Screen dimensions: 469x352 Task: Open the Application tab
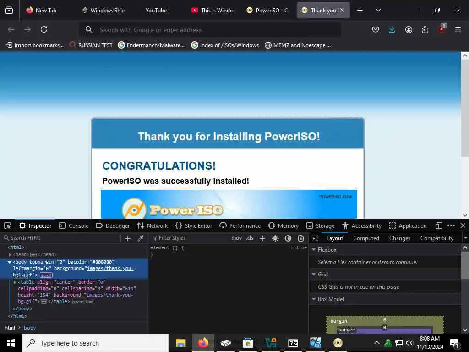click(408, 225)
